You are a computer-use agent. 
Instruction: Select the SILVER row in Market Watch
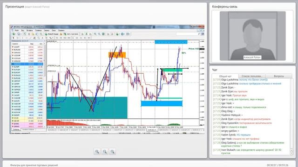coord(27,121)
